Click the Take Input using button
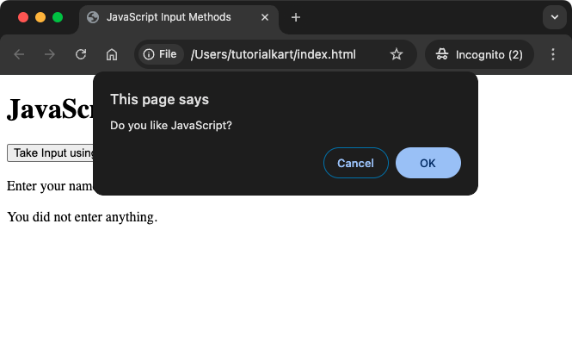This screenshot has height=342, width=572. pos(51,152)
